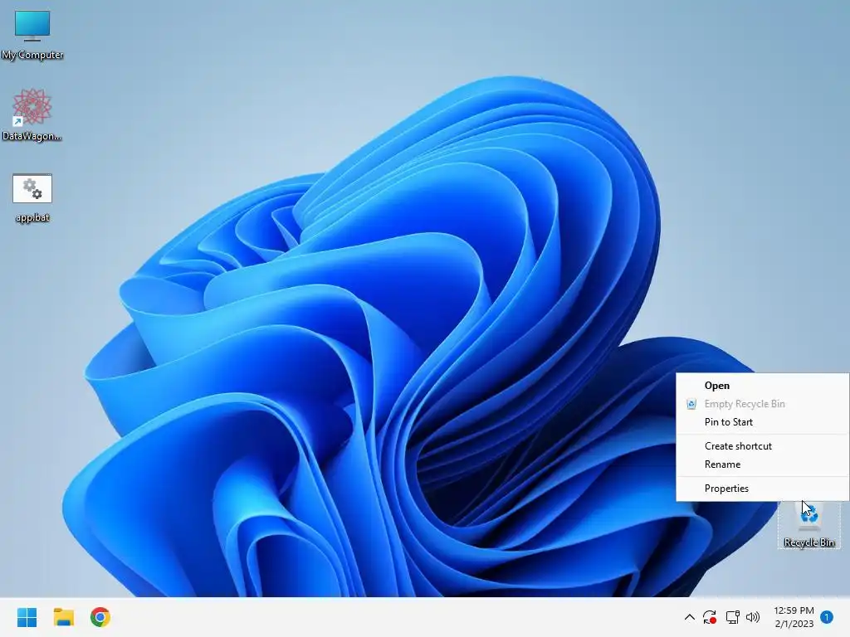Choose Rename in the context menu

[x=762, y=464]
